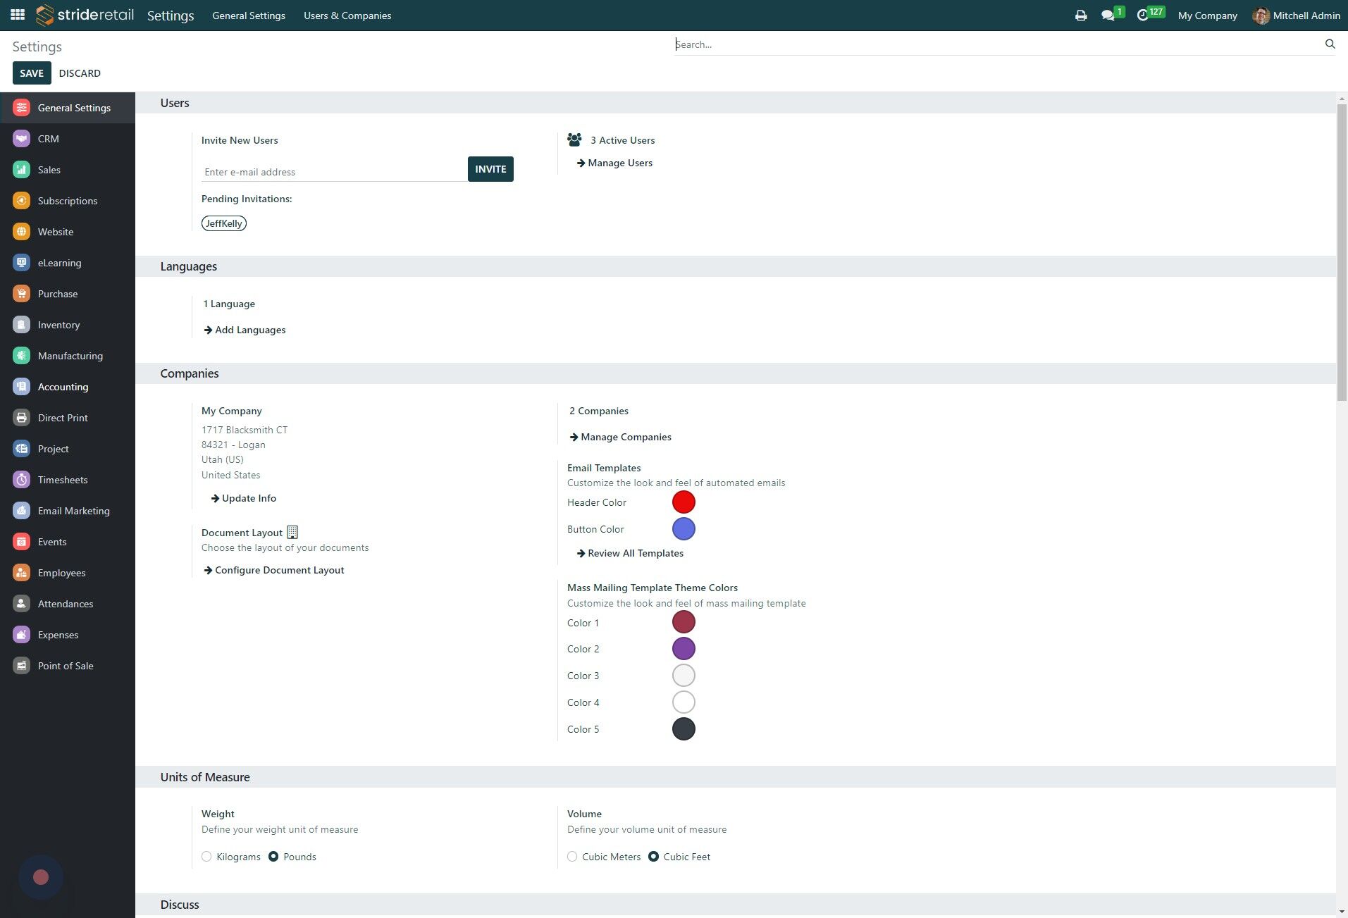Open the General Settings top menu
The height and width of the screenshot is (918, 1348).
(249, 15)
